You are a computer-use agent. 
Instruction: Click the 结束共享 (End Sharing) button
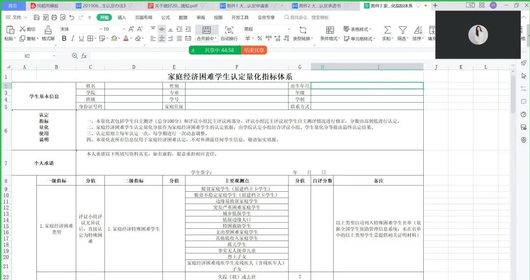pyautogui.click(x=254, y=50)
